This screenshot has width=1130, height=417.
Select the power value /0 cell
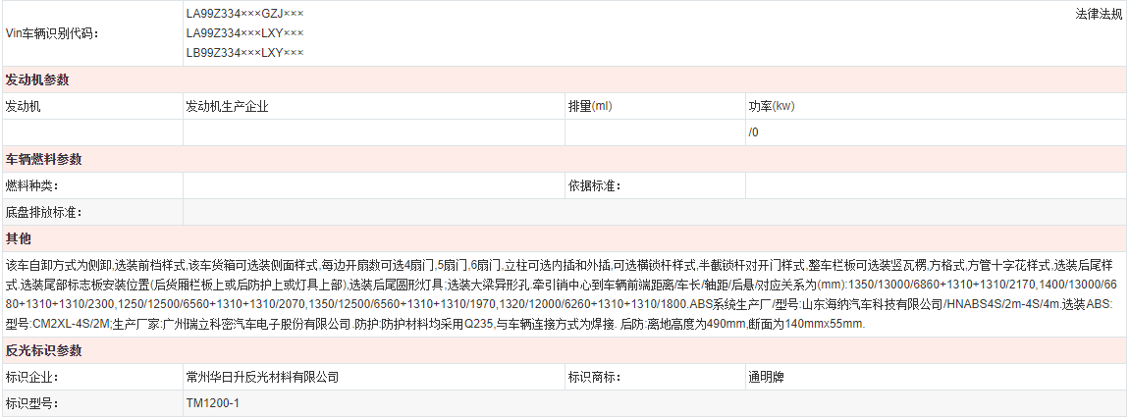coord(754,131)
